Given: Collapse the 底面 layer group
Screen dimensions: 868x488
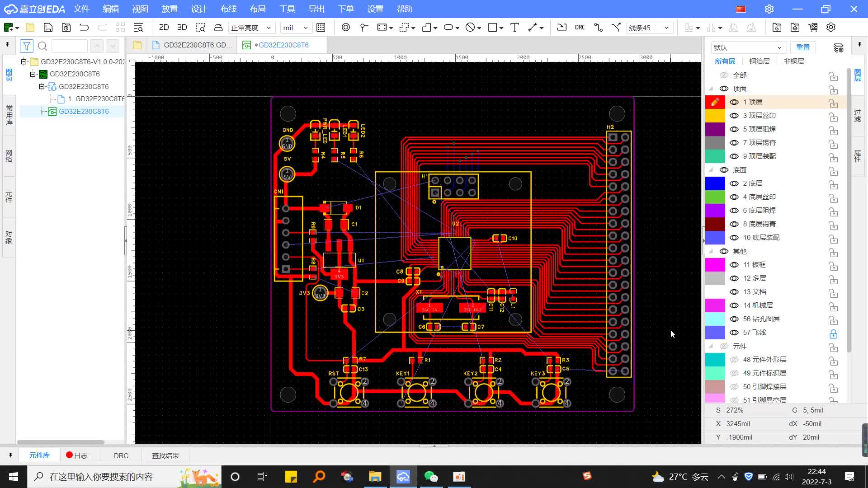Looking at the screenshot, I should (711, 170).
